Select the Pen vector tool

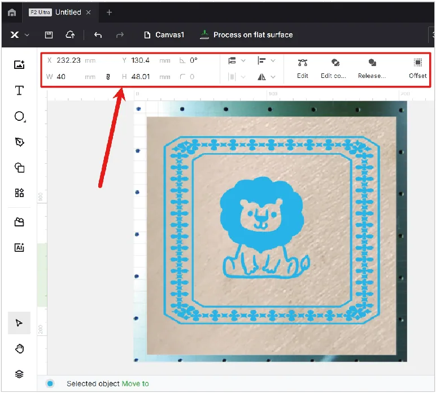pyautogui.click(x=19, y=142)
